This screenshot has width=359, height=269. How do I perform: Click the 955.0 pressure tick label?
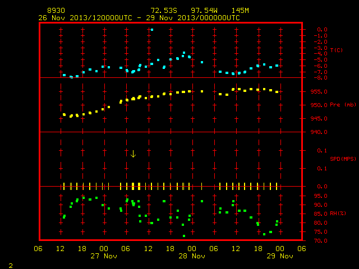(x=319, y=92)
